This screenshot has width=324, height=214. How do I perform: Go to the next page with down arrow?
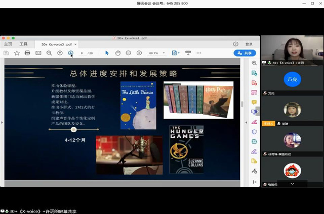(70, 53)
